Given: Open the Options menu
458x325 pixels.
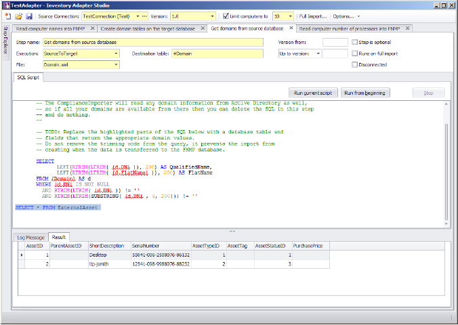Looking at the screenshot, I should click(345, 16).
